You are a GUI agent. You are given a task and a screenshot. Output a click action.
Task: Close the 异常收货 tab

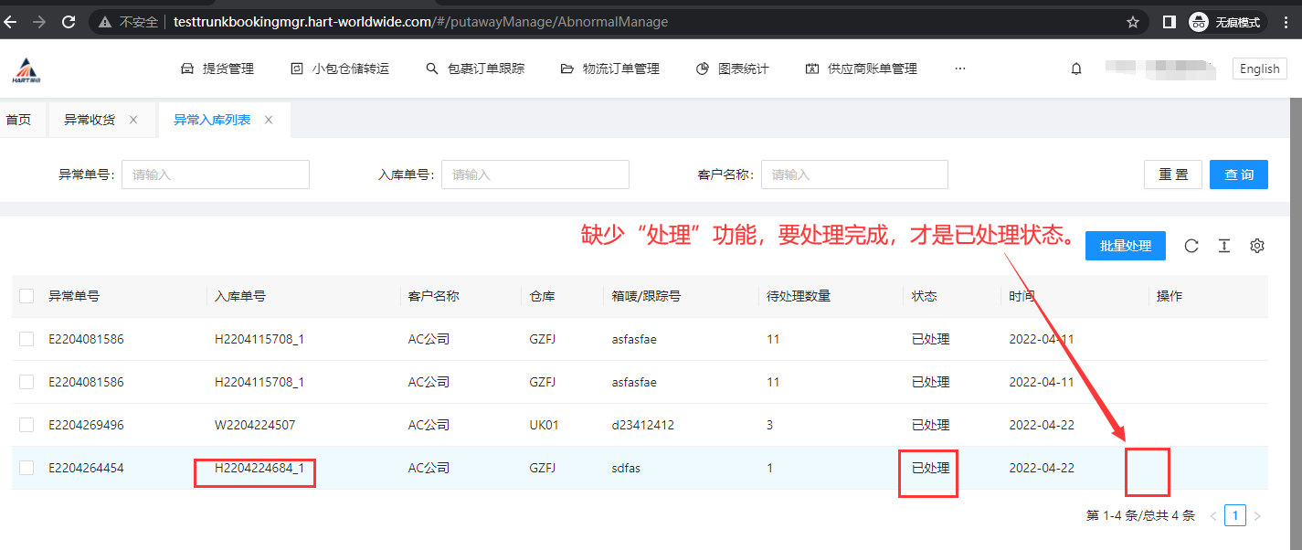tap(133, 120)
